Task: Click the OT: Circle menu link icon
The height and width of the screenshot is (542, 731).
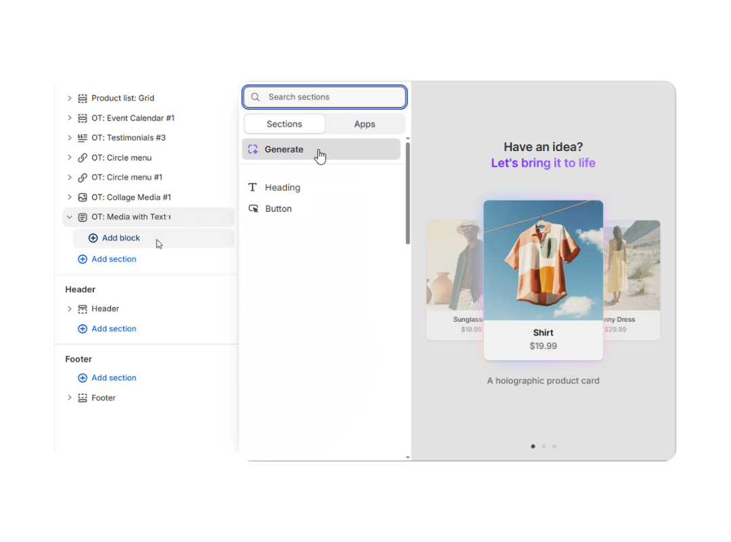Action: click(x=83, y=158)
